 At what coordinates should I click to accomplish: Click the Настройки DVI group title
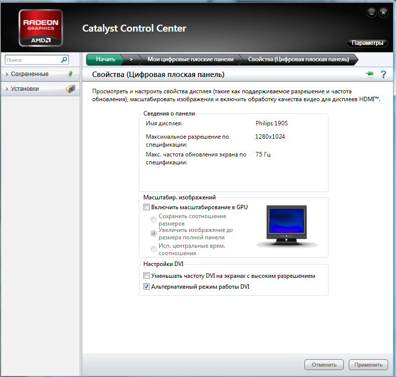pyautogui.click(x=164, y=264)
